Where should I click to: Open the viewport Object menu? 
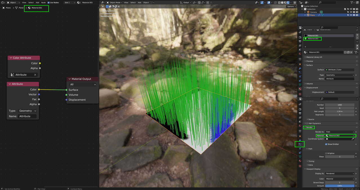click(146, 3)
